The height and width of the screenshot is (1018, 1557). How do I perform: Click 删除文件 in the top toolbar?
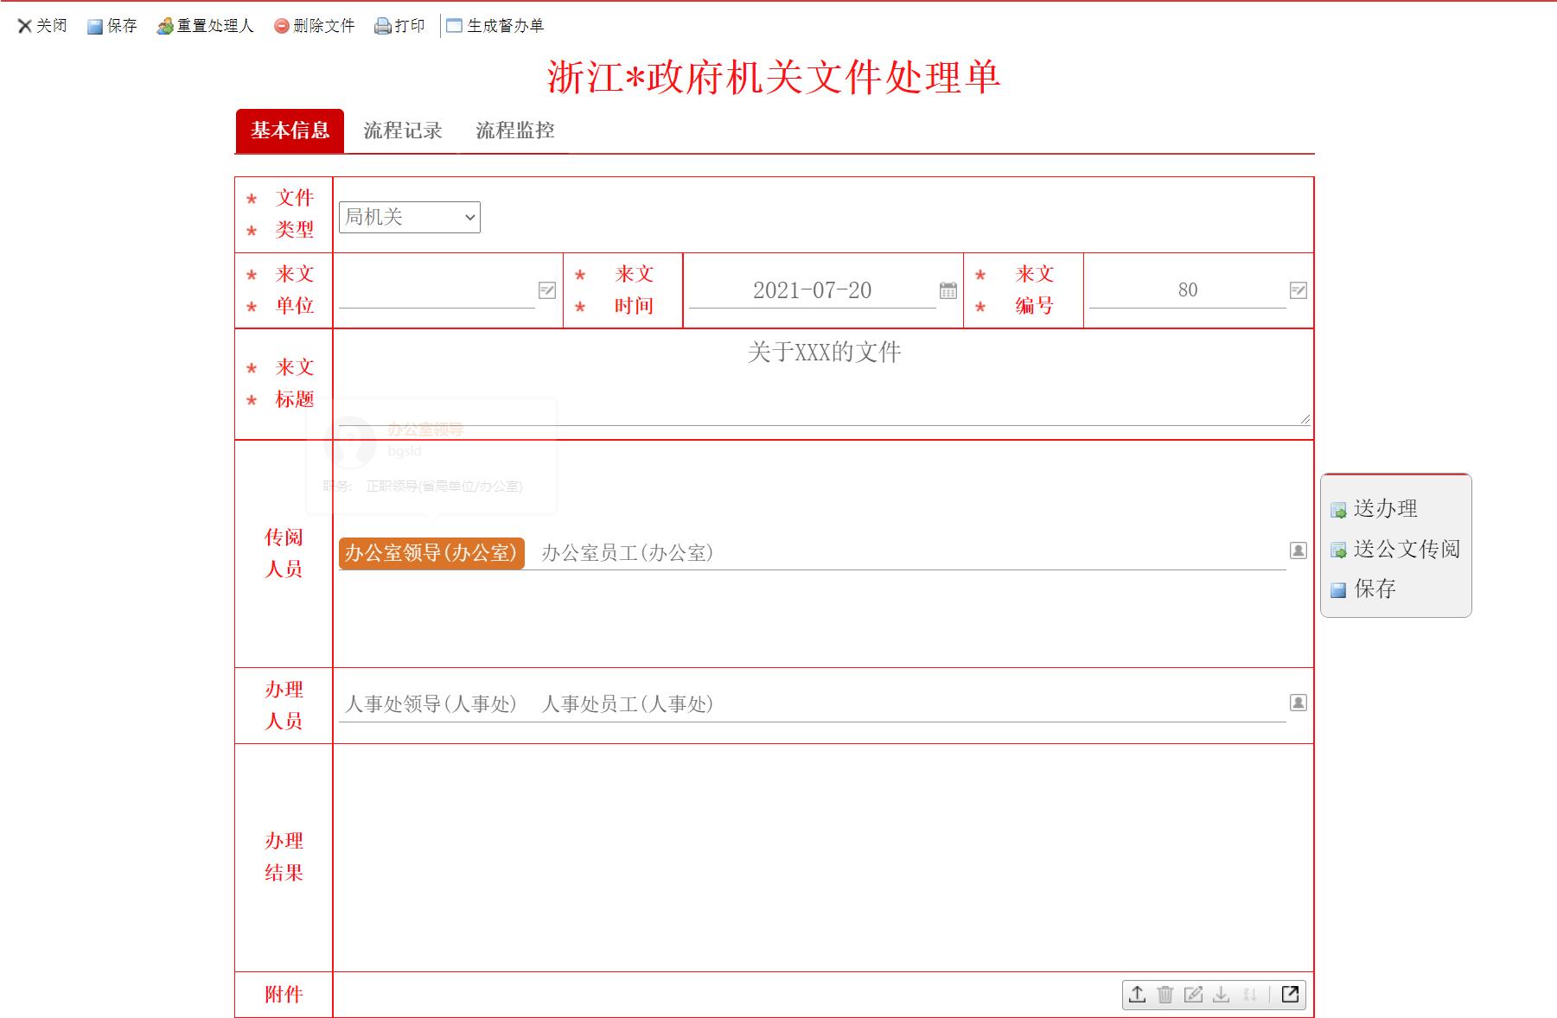point(315,26)
